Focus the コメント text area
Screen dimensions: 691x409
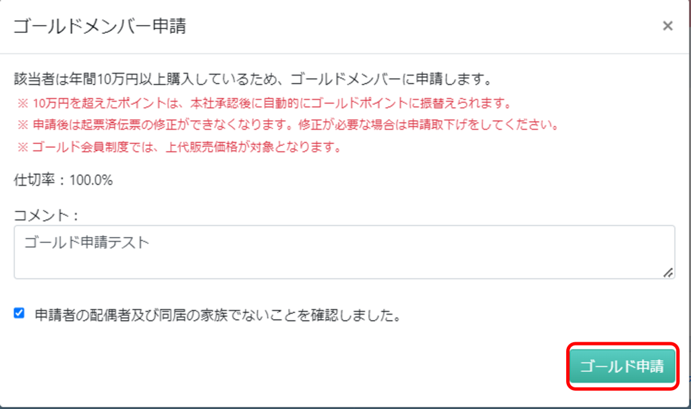pos(344,252)
